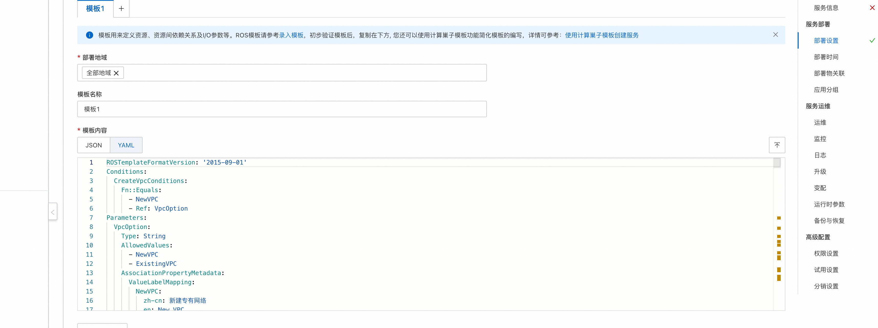This screenshot has height=328, width=878.
Task: Click the editor's vertical scrollbar thumb
Action: (777, 163)
